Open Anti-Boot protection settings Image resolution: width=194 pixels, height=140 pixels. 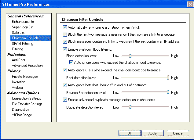(19, 60)
